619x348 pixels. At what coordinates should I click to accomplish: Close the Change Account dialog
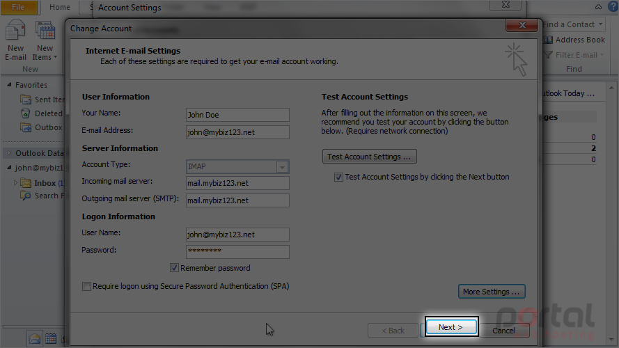coord(522,25)
